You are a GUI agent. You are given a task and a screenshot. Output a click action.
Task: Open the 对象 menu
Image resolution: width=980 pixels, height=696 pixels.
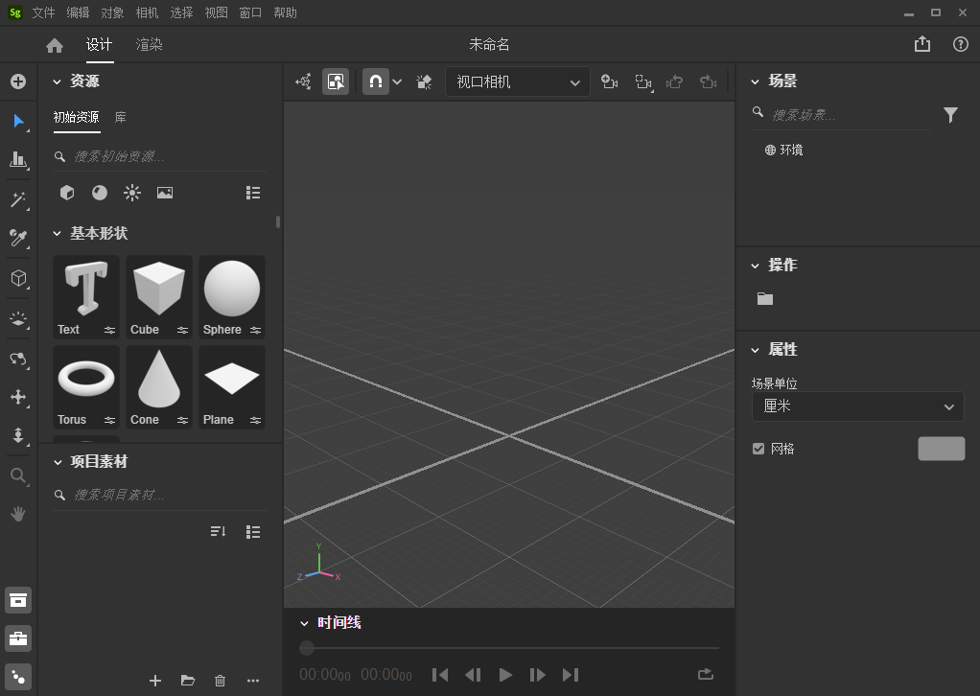(x=112, y=12)
